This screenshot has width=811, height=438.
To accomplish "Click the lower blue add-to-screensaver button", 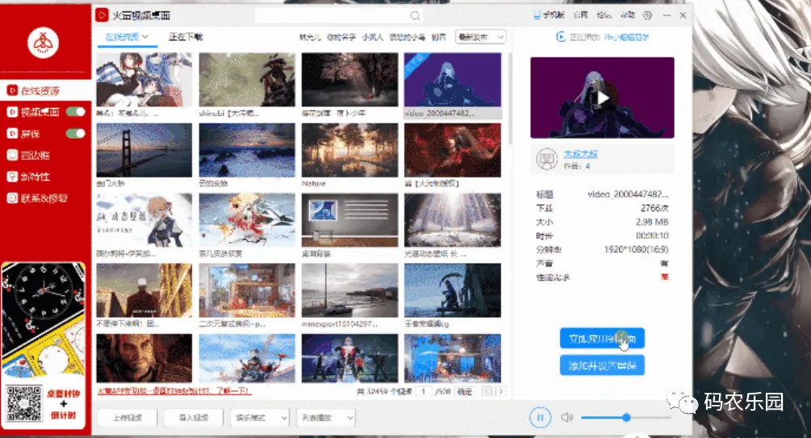I will (x=602, y=365).
